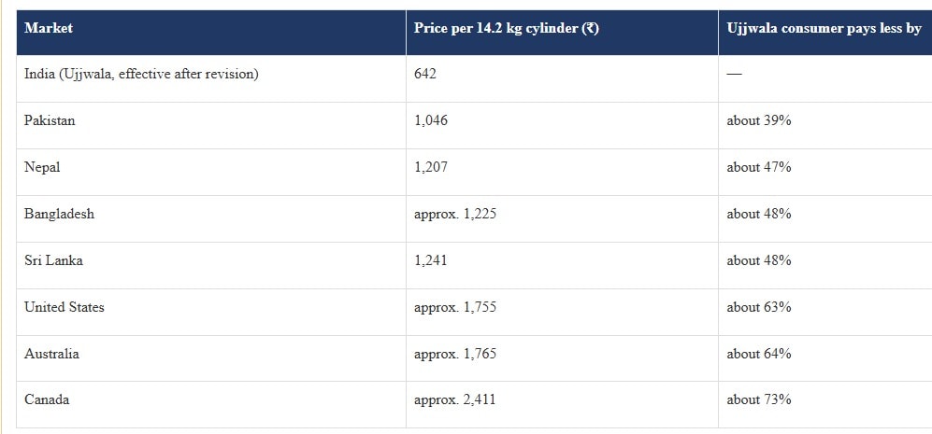Click the Price per 14.2 kg cylinder header

click(506, 29)
